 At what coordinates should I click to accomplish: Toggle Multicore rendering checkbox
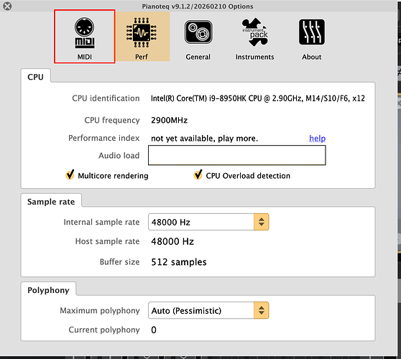click(x=70, y=175)
